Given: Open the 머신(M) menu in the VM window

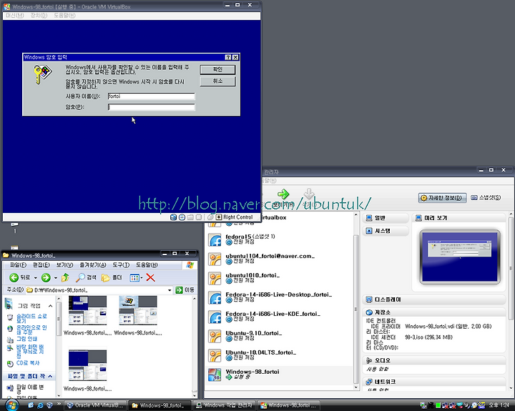Looking at the screenshot, I should pyautogui.click(x=15, y=16).
